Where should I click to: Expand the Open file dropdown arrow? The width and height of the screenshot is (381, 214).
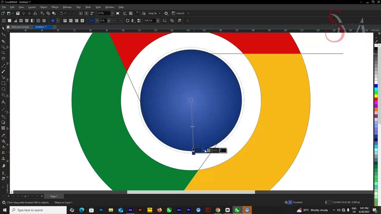[13, 13]
